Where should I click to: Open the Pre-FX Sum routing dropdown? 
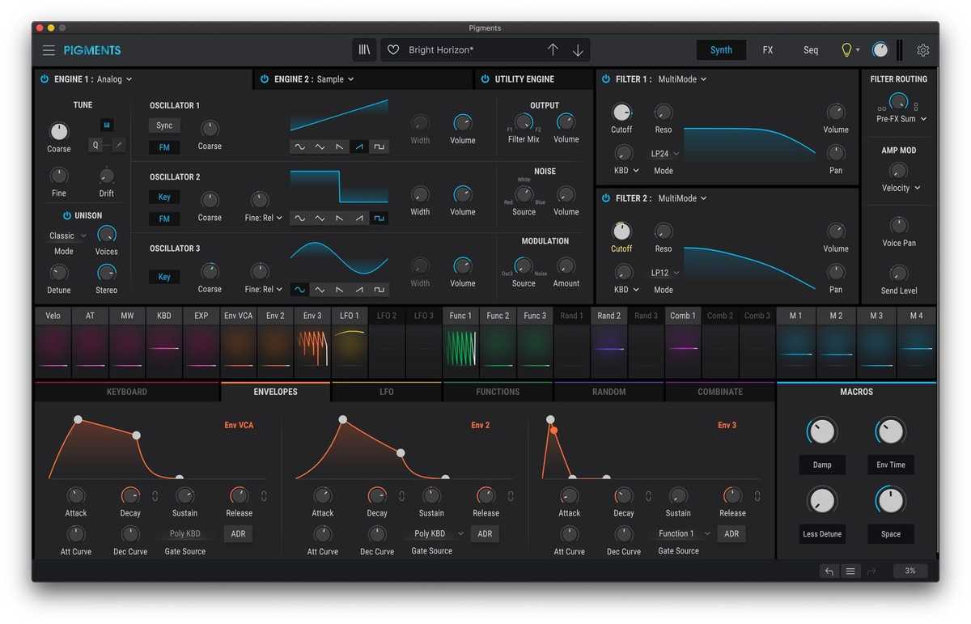pyautogui.click(x=901, y=119)
